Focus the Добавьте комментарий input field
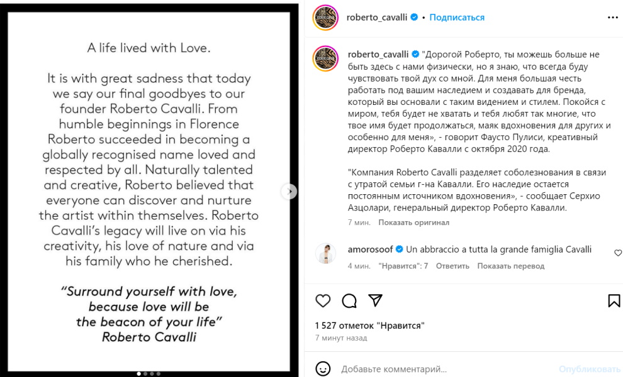This screenshot has width=623, height=377. pos(441,369)
